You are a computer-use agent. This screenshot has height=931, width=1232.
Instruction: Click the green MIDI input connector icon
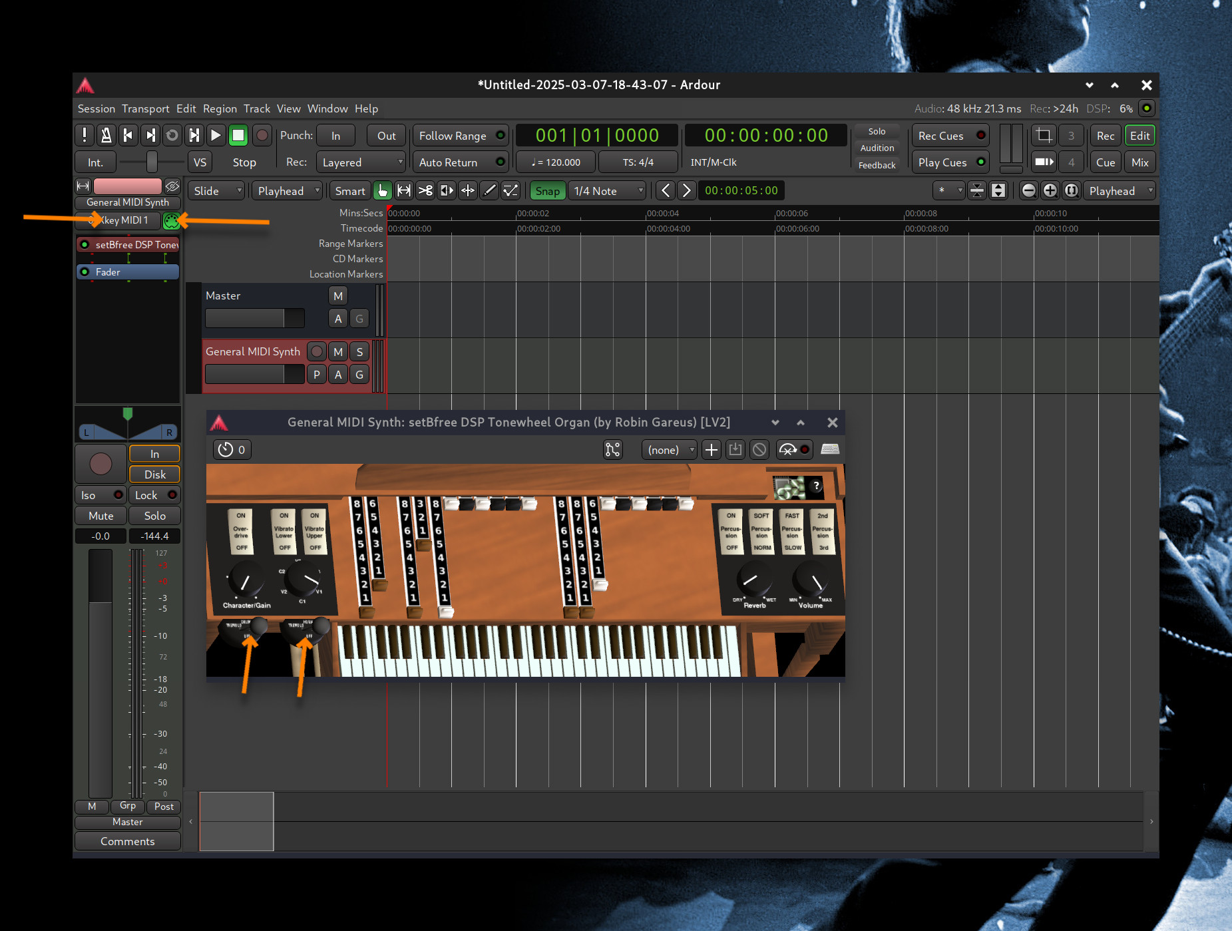(x=171, y=220)
